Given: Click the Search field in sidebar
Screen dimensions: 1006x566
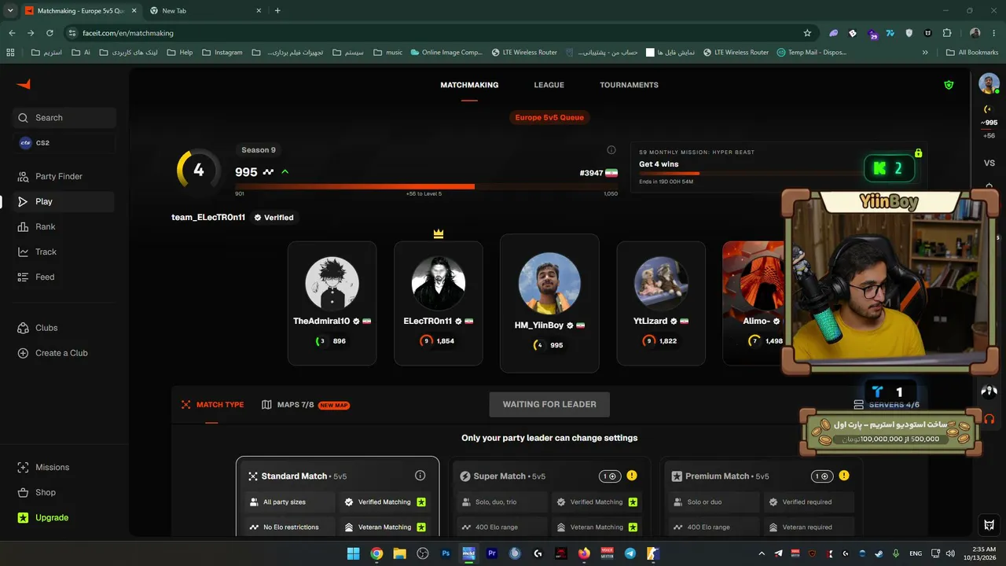Looking at the screenshot, I should point(64,118).
